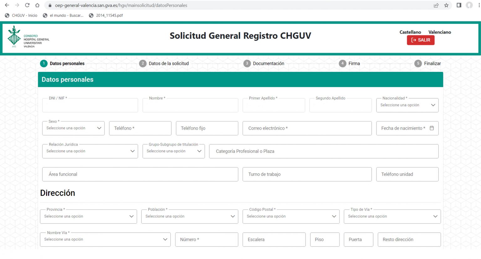Focus the Correo electrónico field
Screen dimensions: 481x259
point(307,128)
